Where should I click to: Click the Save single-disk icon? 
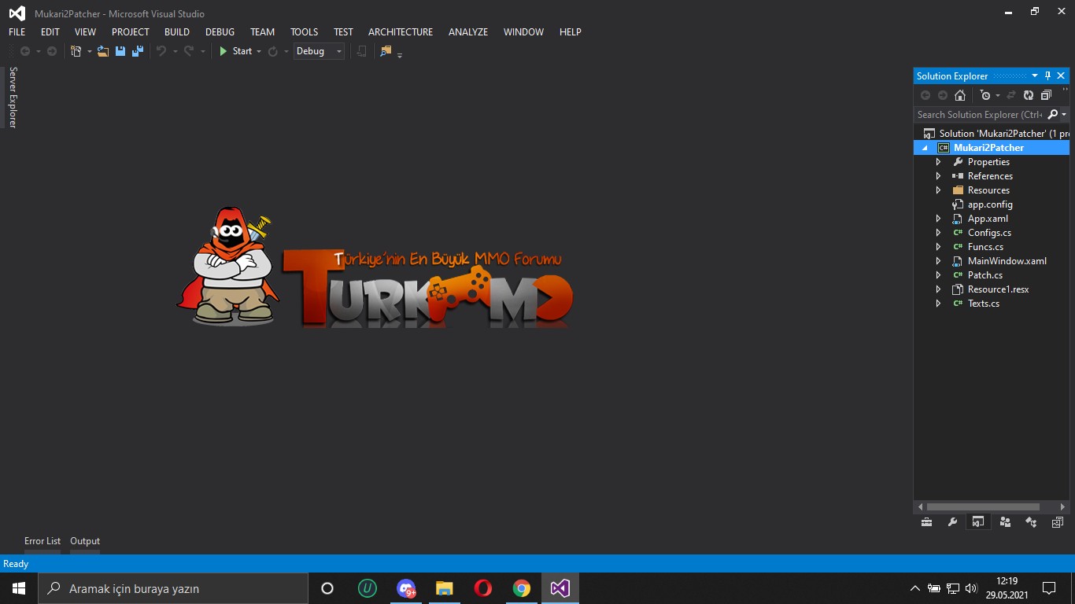pos(120,51)
